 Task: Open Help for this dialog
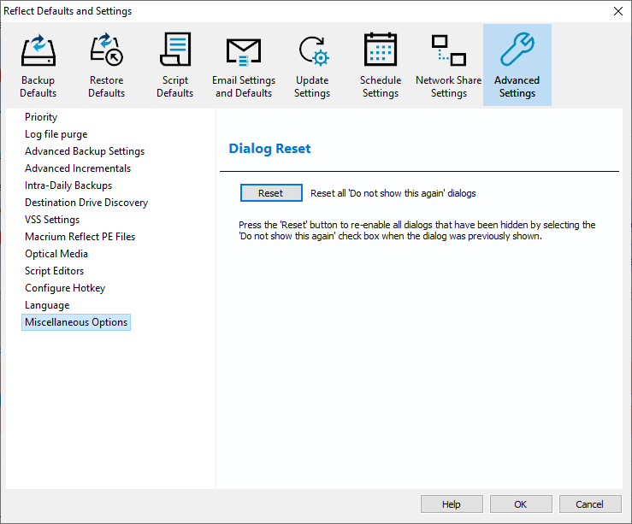click(x=452, y=504)
